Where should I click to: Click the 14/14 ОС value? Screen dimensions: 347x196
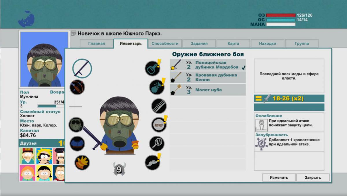pyautogui.click(x=302, y=20)
